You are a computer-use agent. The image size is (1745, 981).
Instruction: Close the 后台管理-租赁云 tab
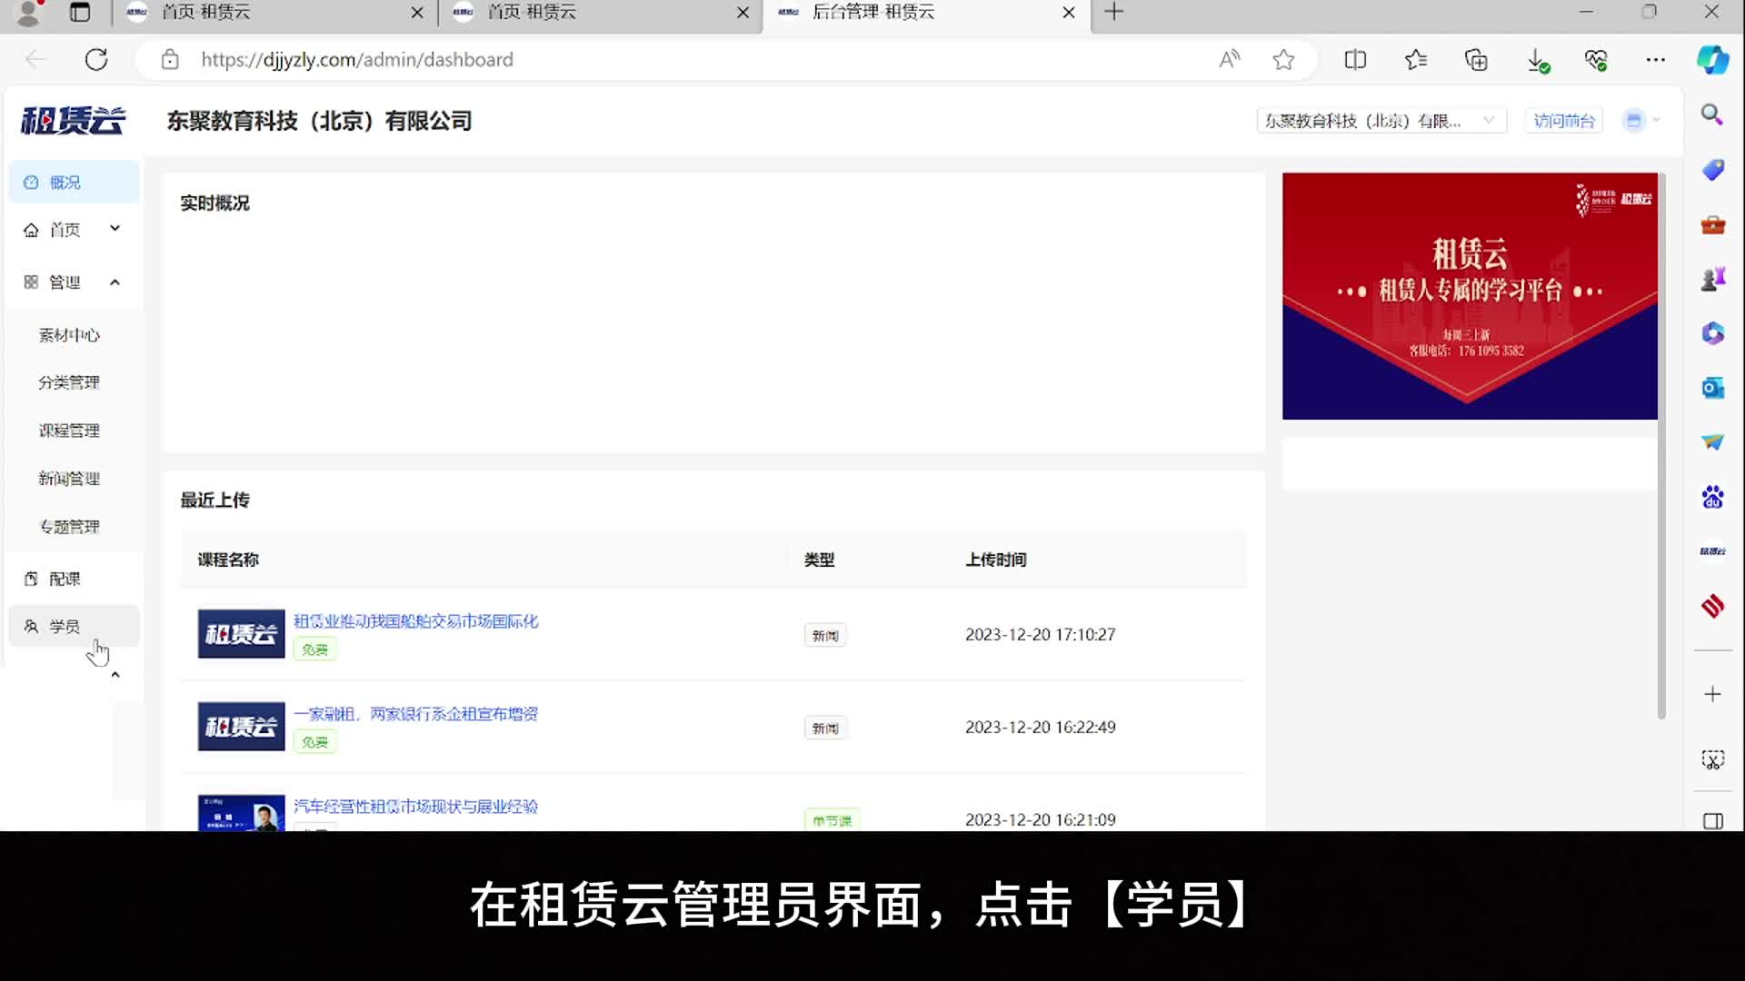(x=1069, y=12)
